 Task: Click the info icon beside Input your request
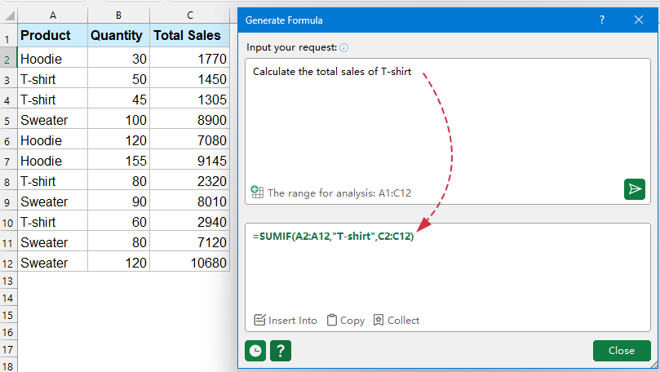(x=344, y=48)
